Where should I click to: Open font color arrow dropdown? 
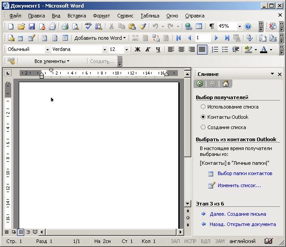(x=271, y=50)
